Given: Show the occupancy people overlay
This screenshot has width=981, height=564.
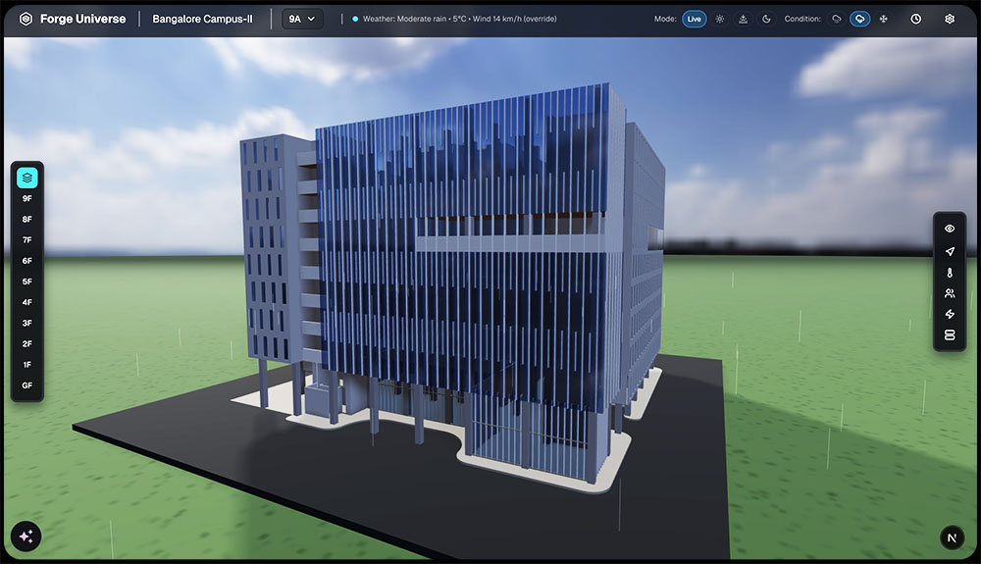Looking at the screenshot, I should (950, 293).
